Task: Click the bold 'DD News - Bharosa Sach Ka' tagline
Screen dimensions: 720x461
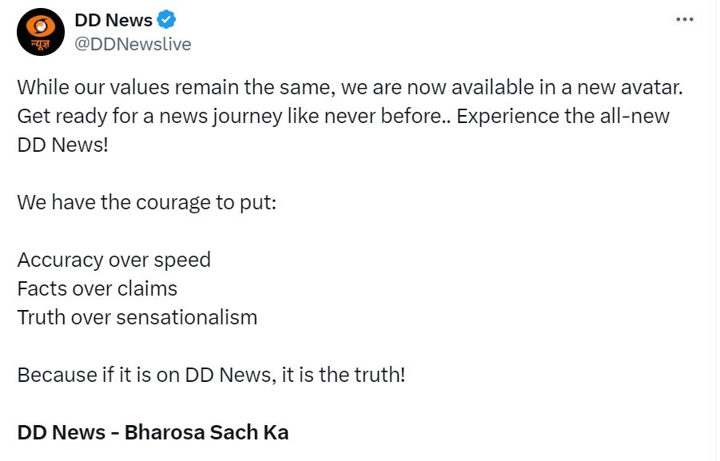Action: coord(153,432)
